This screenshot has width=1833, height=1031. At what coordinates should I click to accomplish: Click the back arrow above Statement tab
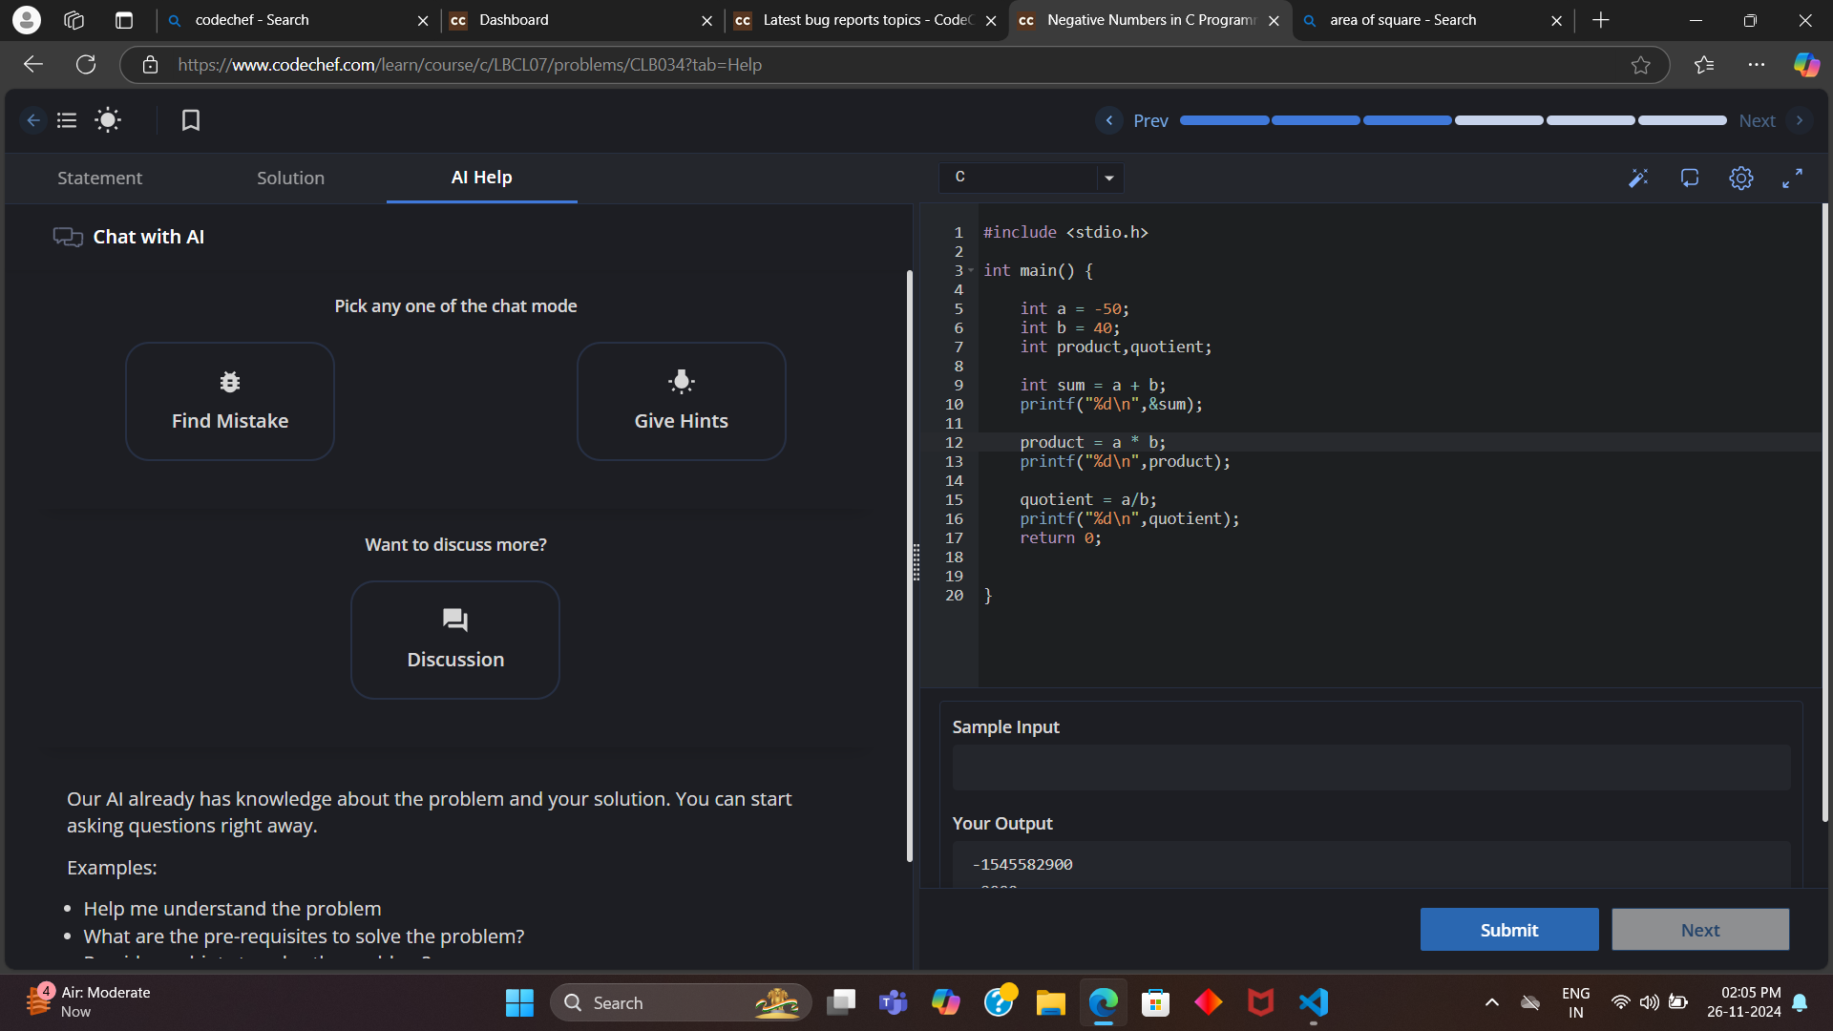coord(33,120)
